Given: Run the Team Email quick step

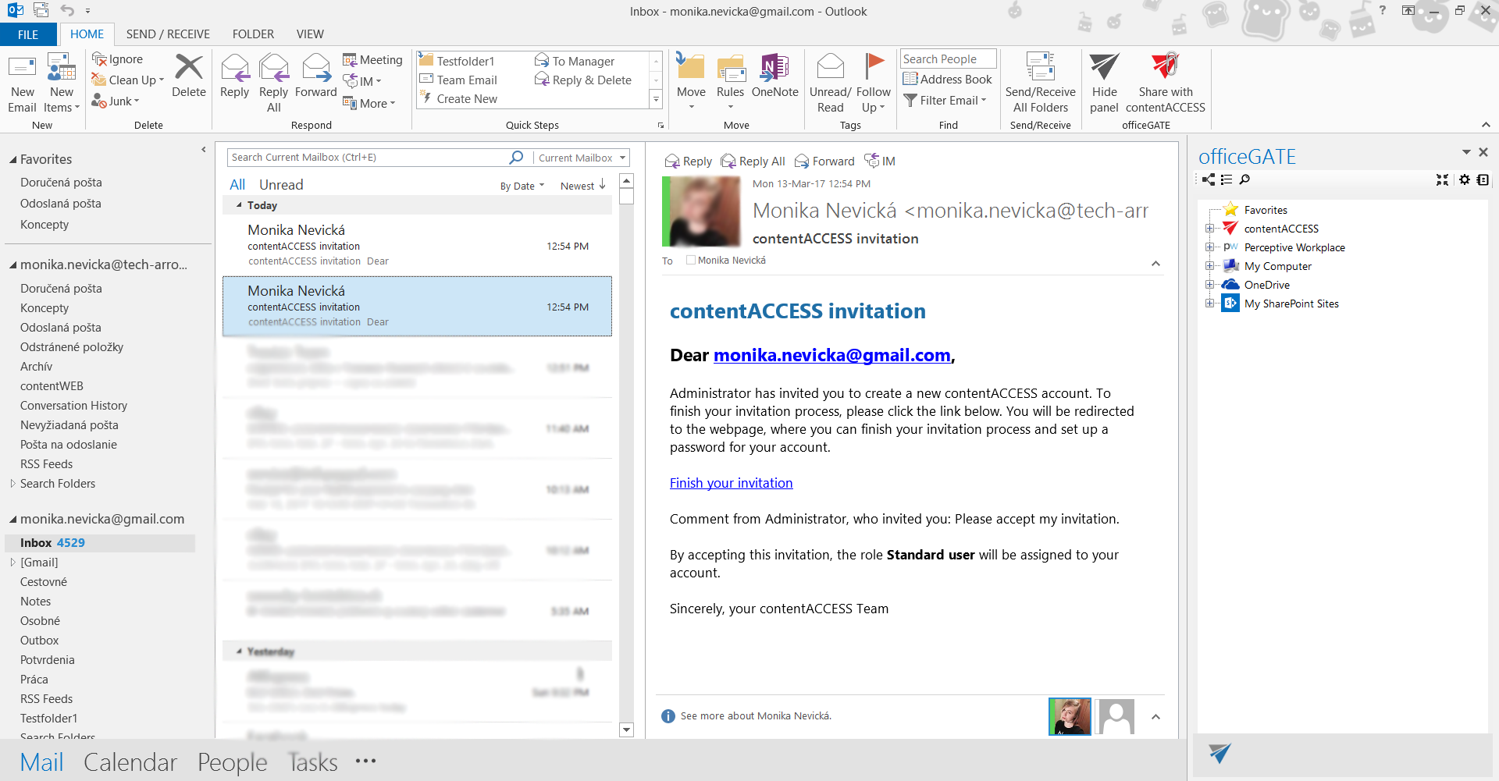Looking at the screenshot, I should [458, 80].
